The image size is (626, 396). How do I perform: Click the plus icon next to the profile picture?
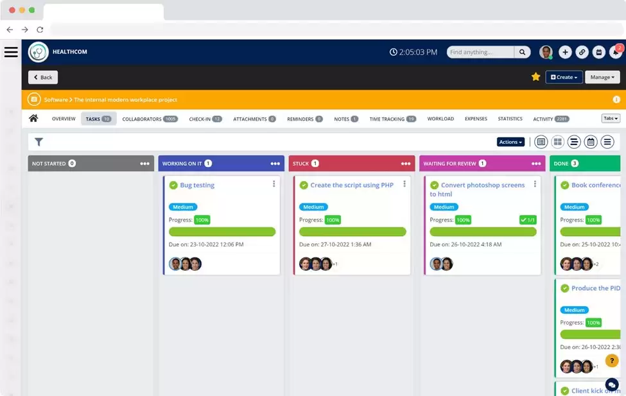tap(565, 52)
